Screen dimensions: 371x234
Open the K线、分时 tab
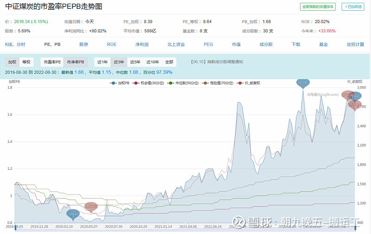[15, 44]
